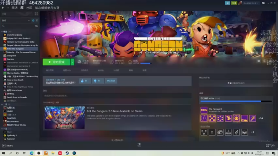
Task: Click the green 开始游戏 play button
Action: point(56,62)
